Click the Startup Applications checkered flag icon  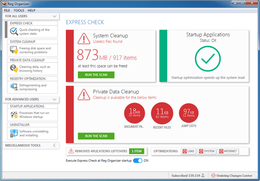pos(14,115)
